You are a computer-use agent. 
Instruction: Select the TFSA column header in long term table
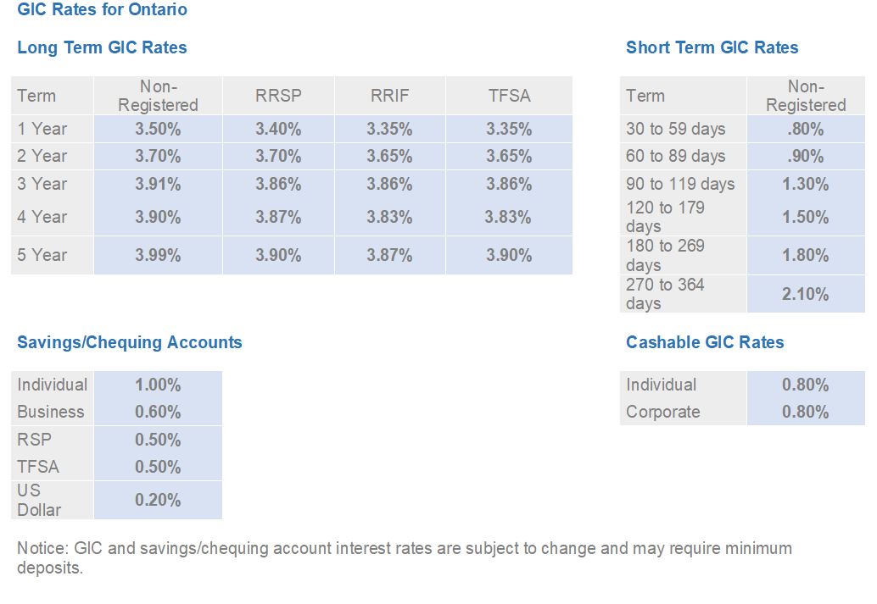[x=509, y=96]
